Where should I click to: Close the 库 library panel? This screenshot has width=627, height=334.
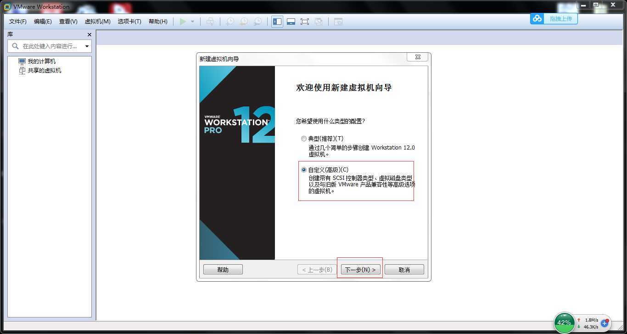coord(90,34)
